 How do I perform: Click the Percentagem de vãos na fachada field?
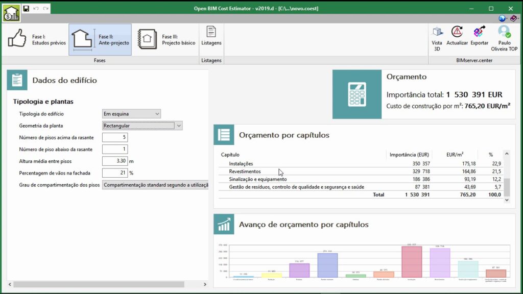(115, 173)
